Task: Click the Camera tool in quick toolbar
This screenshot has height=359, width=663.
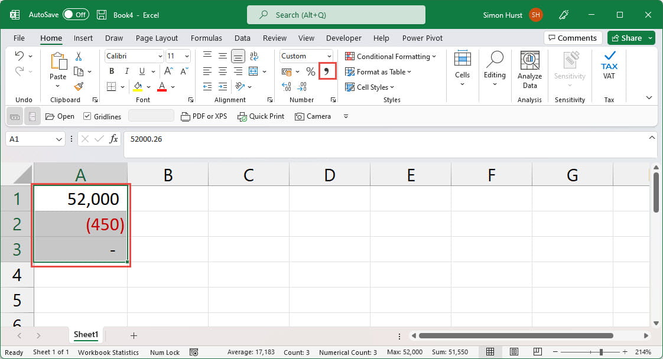Action: pyautogui.click(x=313, y=116)
